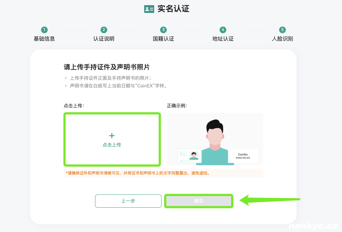Click the step 1 numbered circle
342x232 pixels.
coord(44,30)
